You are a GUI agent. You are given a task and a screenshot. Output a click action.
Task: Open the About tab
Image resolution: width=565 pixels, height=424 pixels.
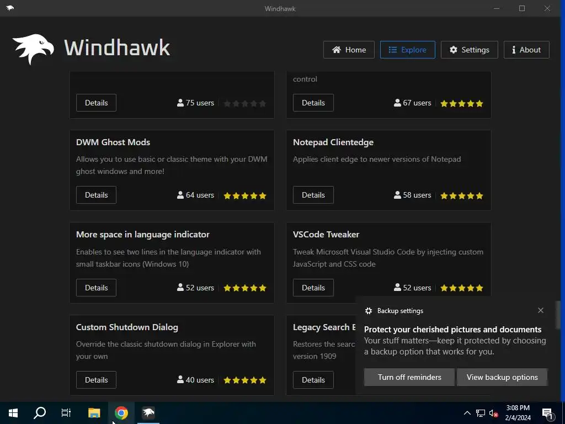point(526,50)
